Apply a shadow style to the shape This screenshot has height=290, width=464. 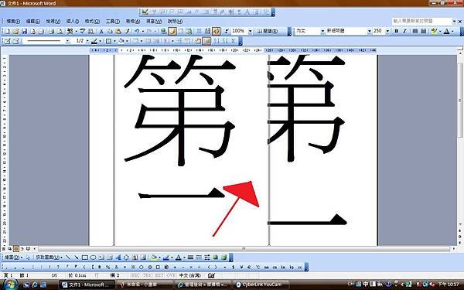216,258
